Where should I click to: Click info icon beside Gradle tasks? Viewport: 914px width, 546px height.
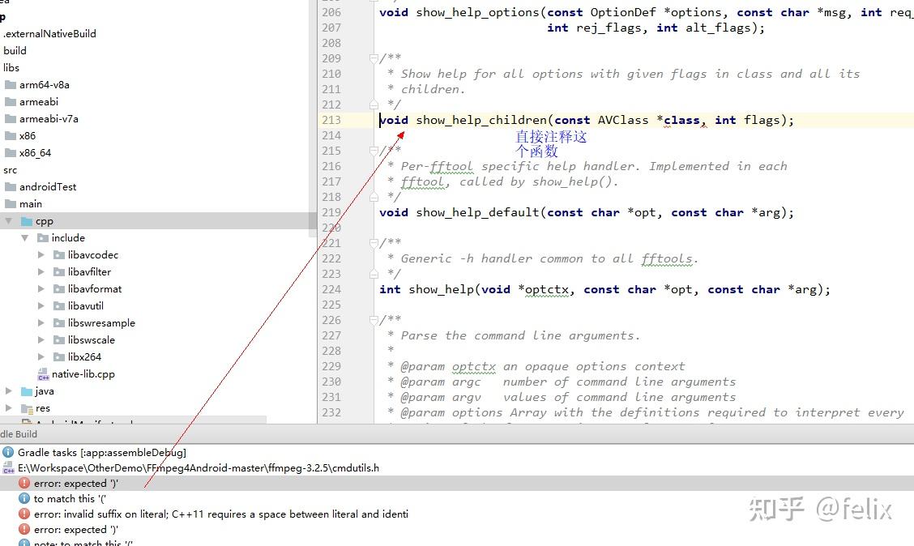point(8,452)
